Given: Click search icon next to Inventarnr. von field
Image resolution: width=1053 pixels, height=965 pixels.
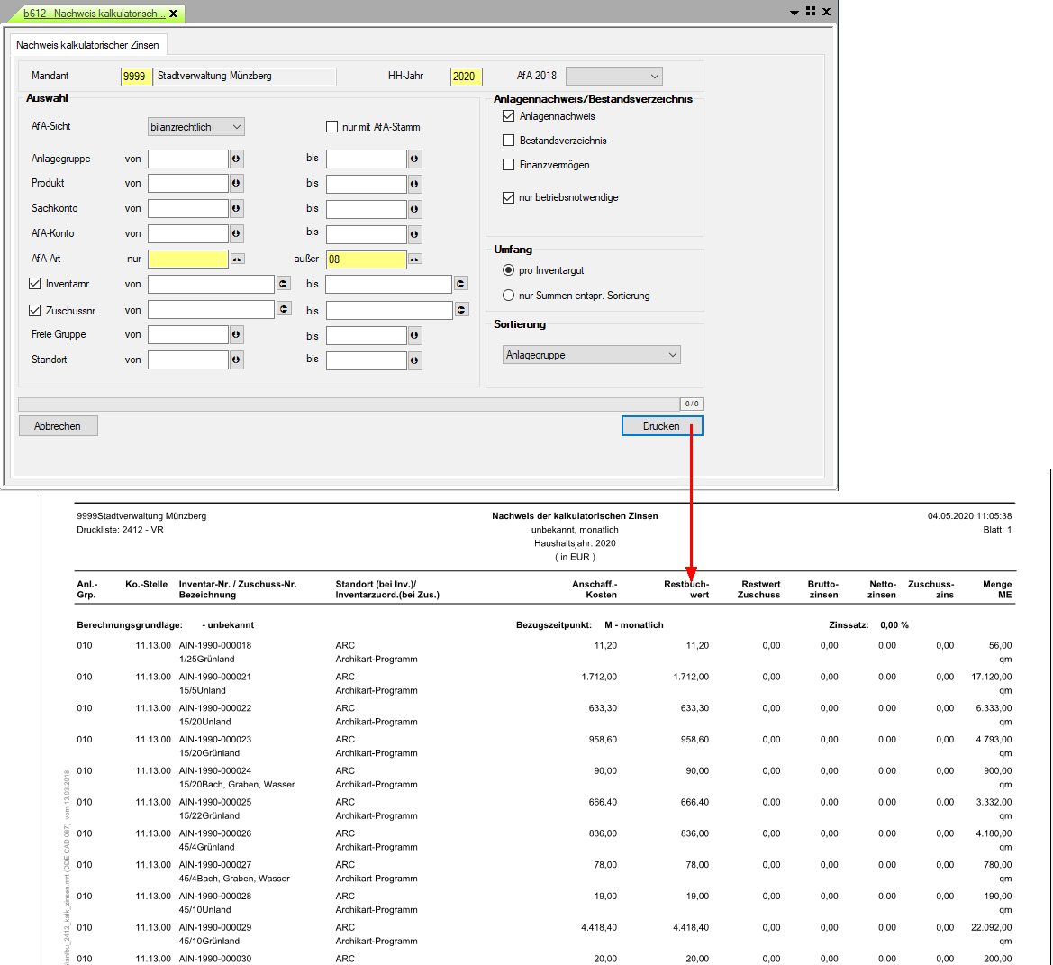Looking at the screenshot, I should [x=283, y=284].
